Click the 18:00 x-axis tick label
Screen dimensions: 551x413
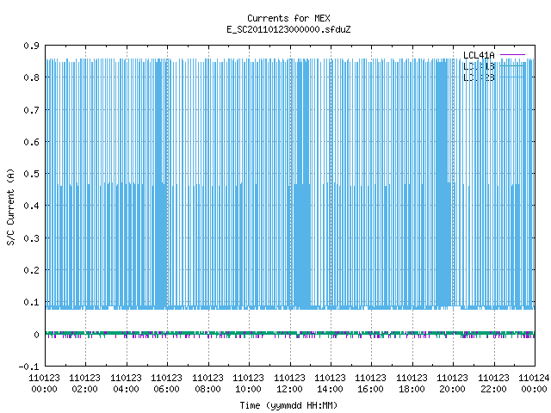tap(412, 389)
